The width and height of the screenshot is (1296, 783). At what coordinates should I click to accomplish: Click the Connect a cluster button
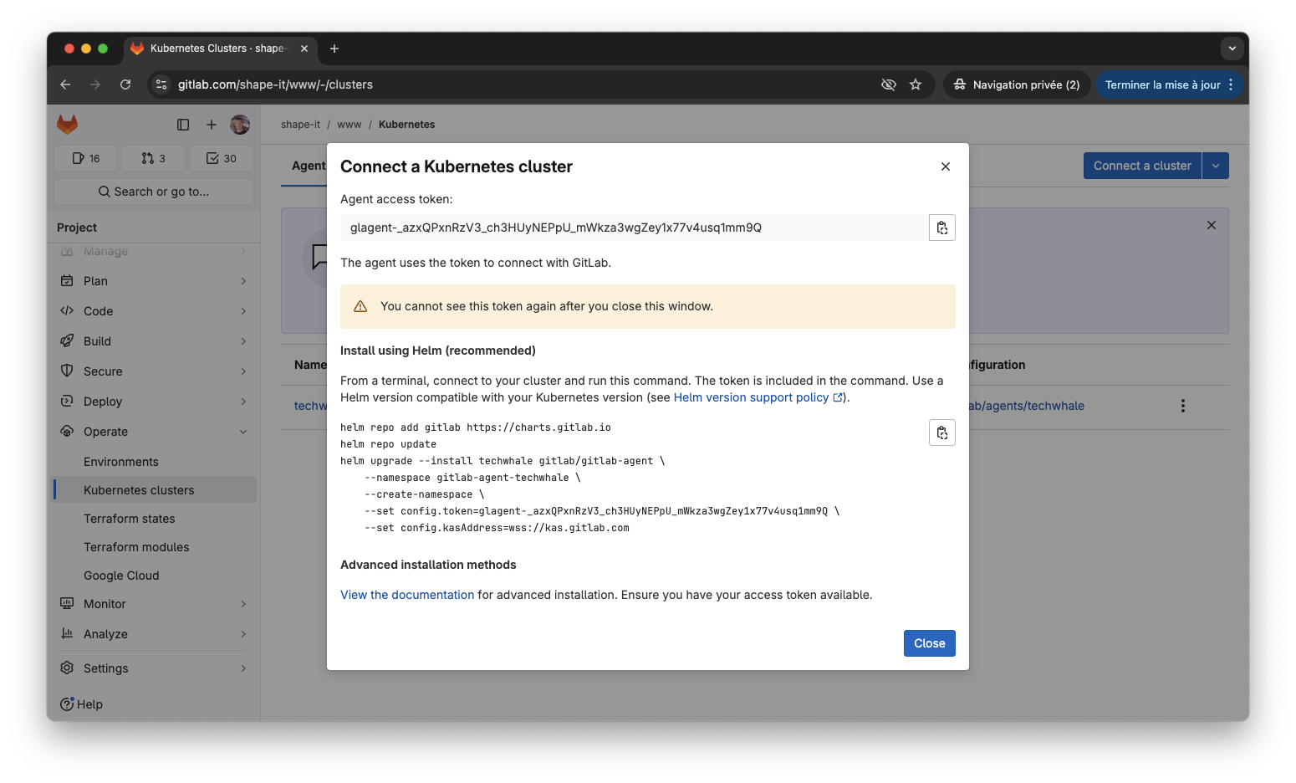pos(1142,166)
